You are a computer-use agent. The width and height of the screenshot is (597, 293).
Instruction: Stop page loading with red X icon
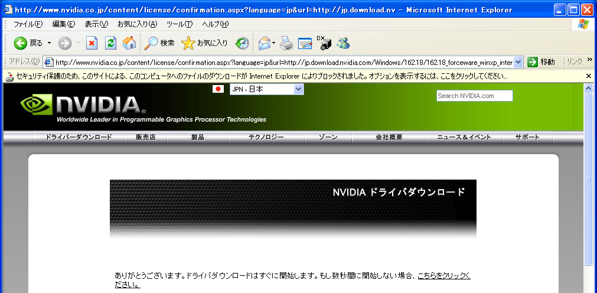point(92,44)
